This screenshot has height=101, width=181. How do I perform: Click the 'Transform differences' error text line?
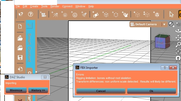point(126,81)
